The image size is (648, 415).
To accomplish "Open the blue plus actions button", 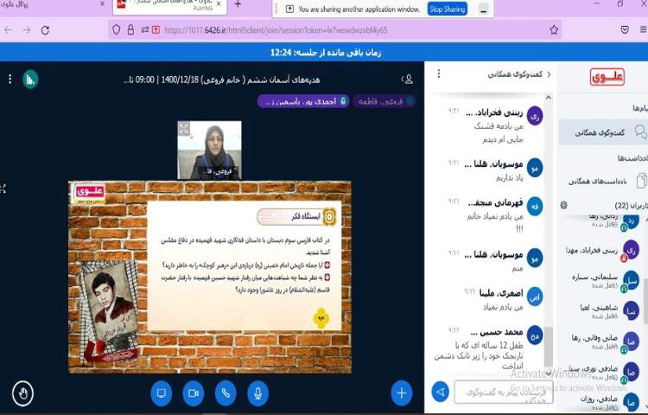I will (401, 393).
